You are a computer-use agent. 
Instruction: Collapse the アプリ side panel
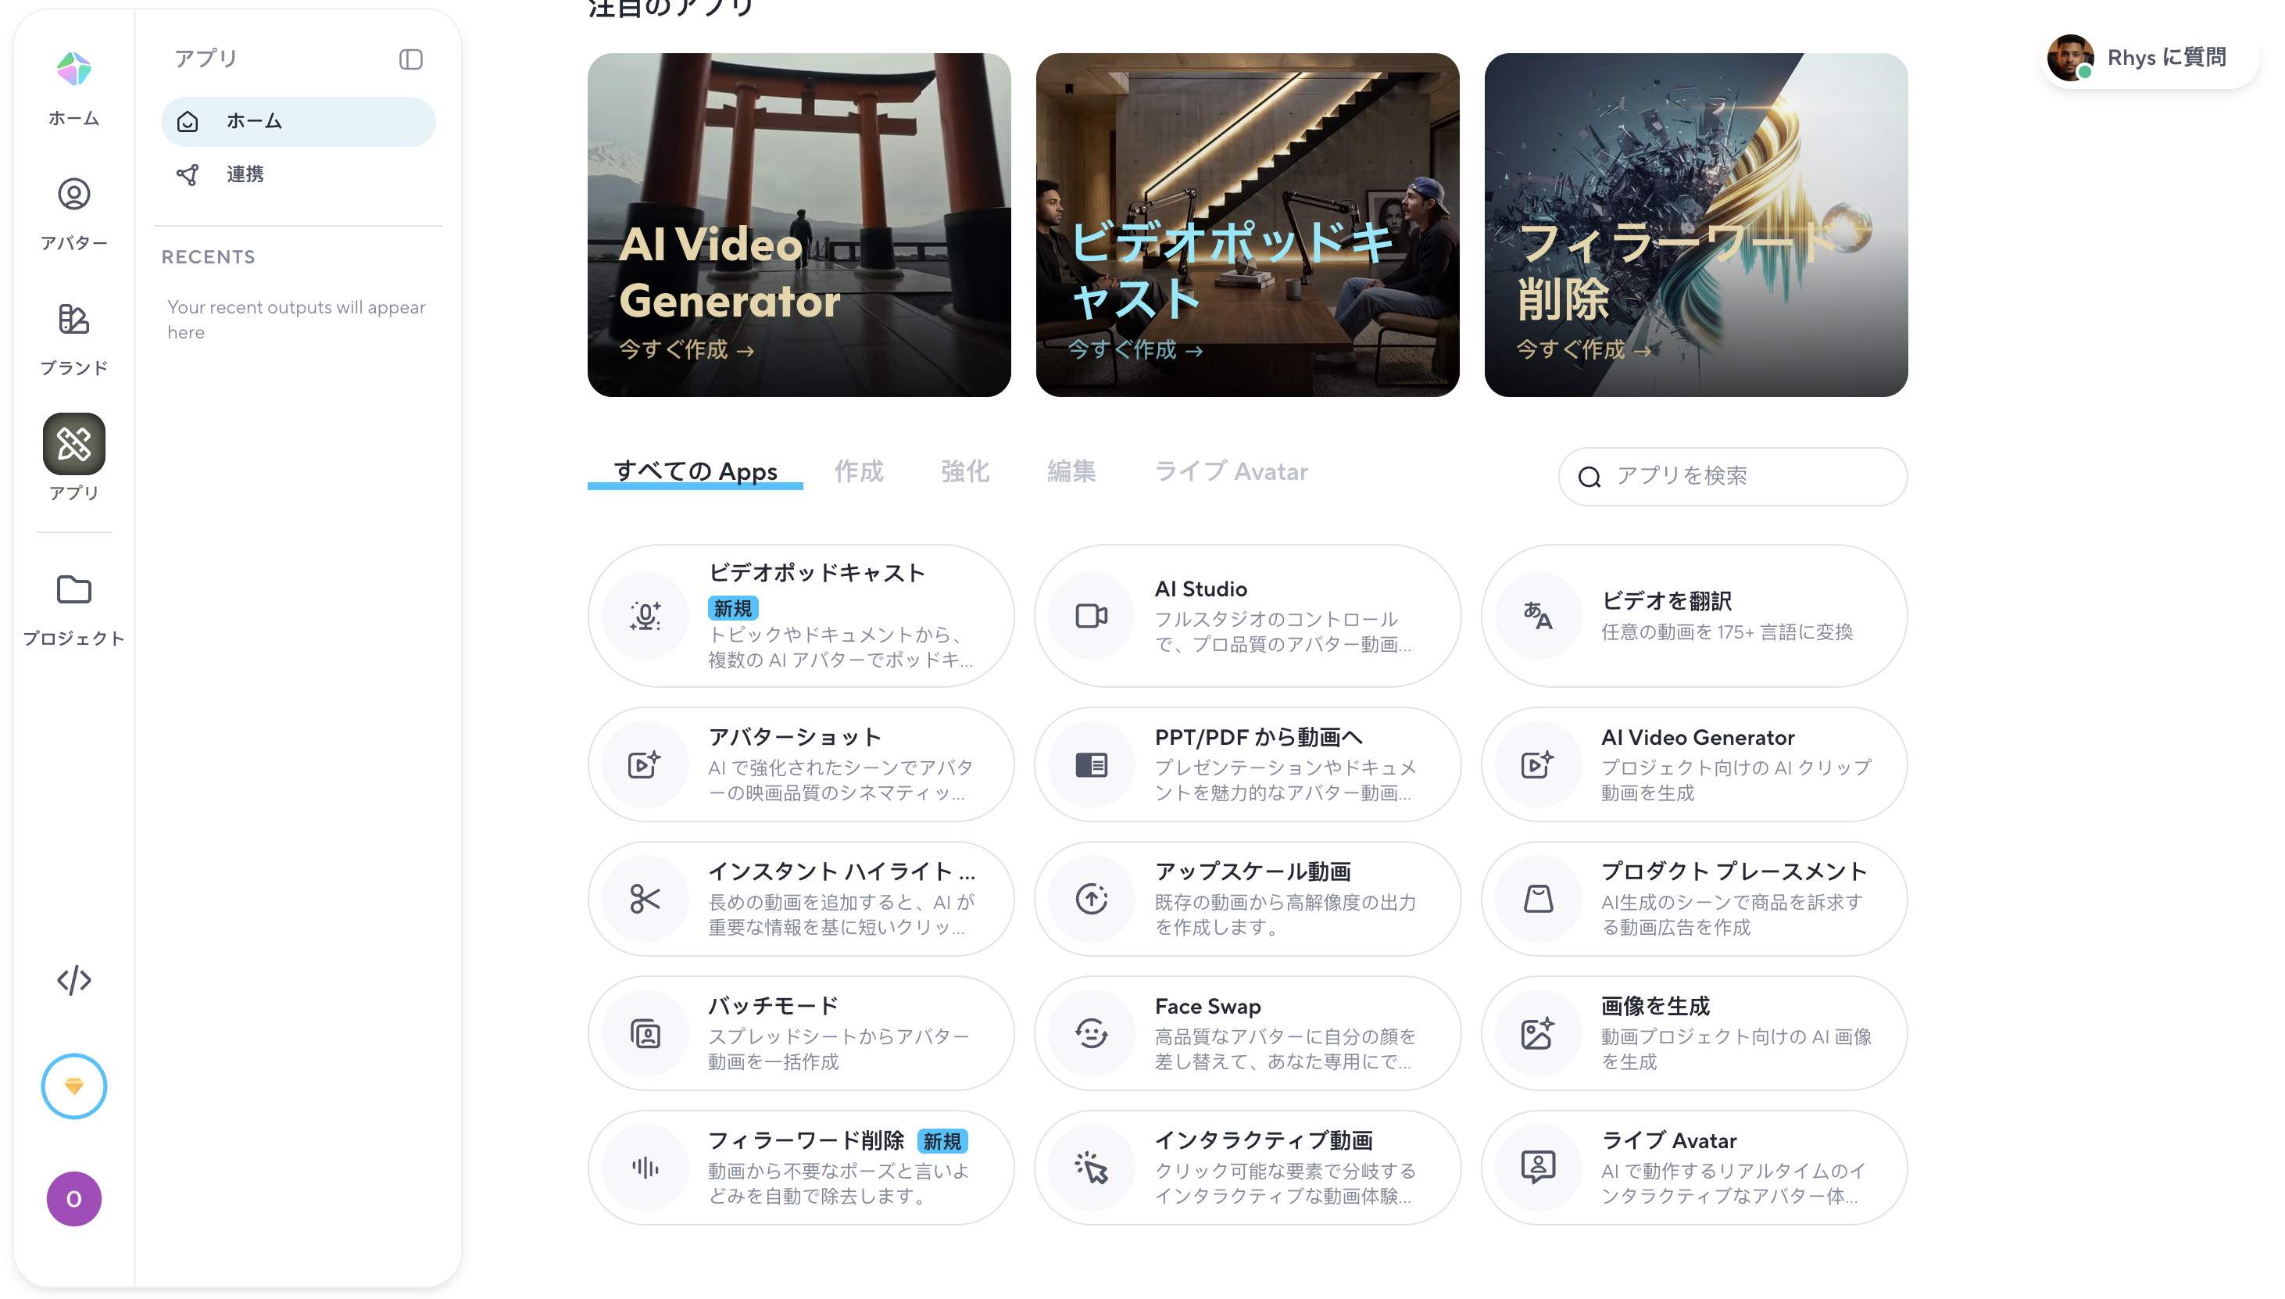[x=410, y=59]
